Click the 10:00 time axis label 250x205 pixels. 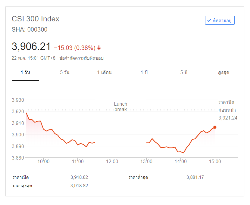coord(43,162)
